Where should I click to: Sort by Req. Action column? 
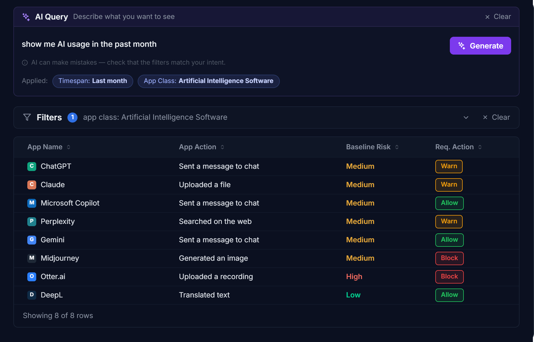[x=458, y=147]
